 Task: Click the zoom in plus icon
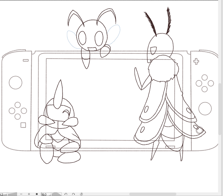[29, 194]
